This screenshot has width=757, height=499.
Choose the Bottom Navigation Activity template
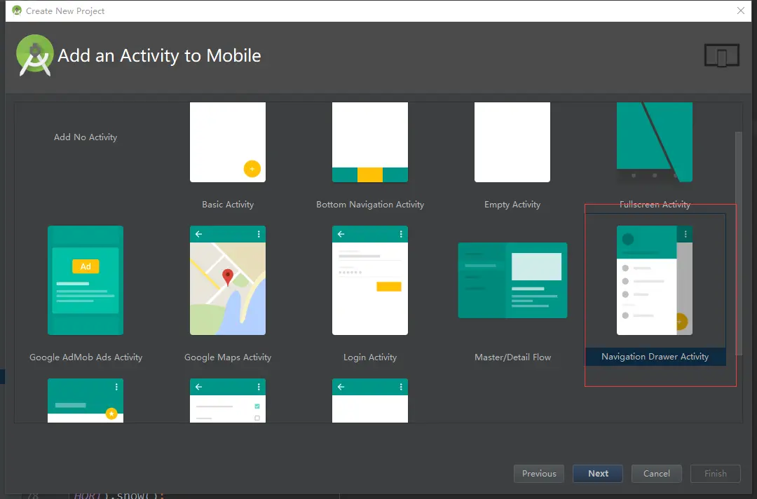(370, 142)
